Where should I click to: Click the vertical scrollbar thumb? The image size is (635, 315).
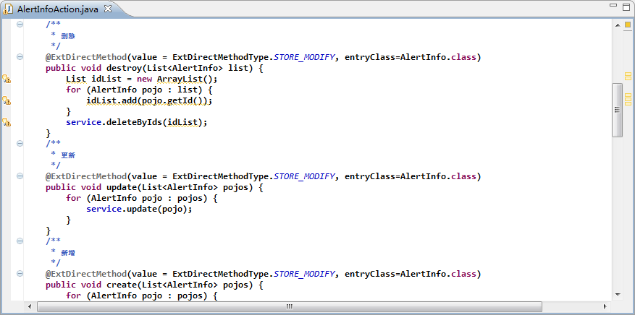click(618, 110)
